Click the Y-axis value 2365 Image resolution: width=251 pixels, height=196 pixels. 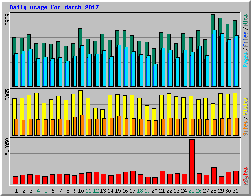7,95
